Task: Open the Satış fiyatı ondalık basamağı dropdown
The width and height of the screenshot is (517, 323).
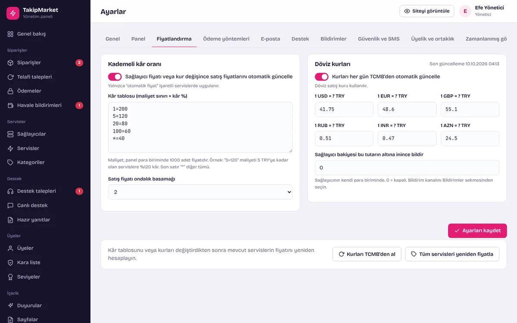Action: click(200, 192)
